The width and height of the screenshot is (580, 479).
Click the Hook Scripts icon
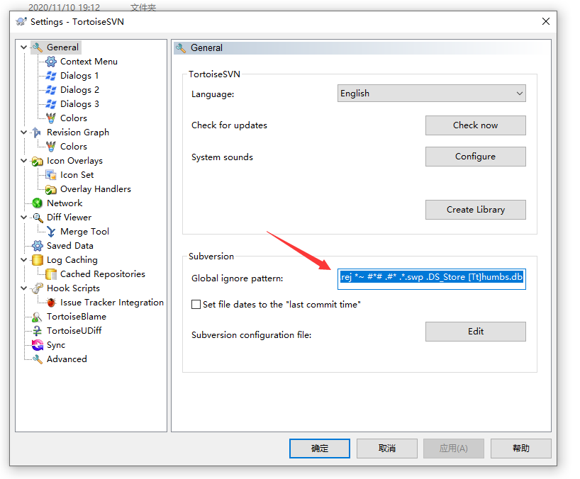[37, 288]
